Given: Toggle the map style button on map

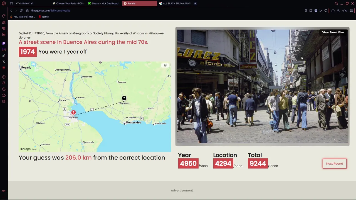Looking at the screenshot, I should pyautogui.click(x=165, y=66).
